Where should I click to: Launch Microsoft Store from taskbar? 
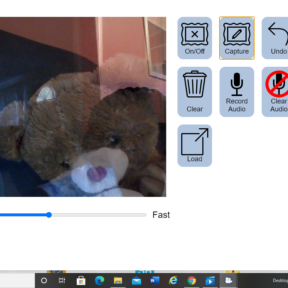[81, 280]
